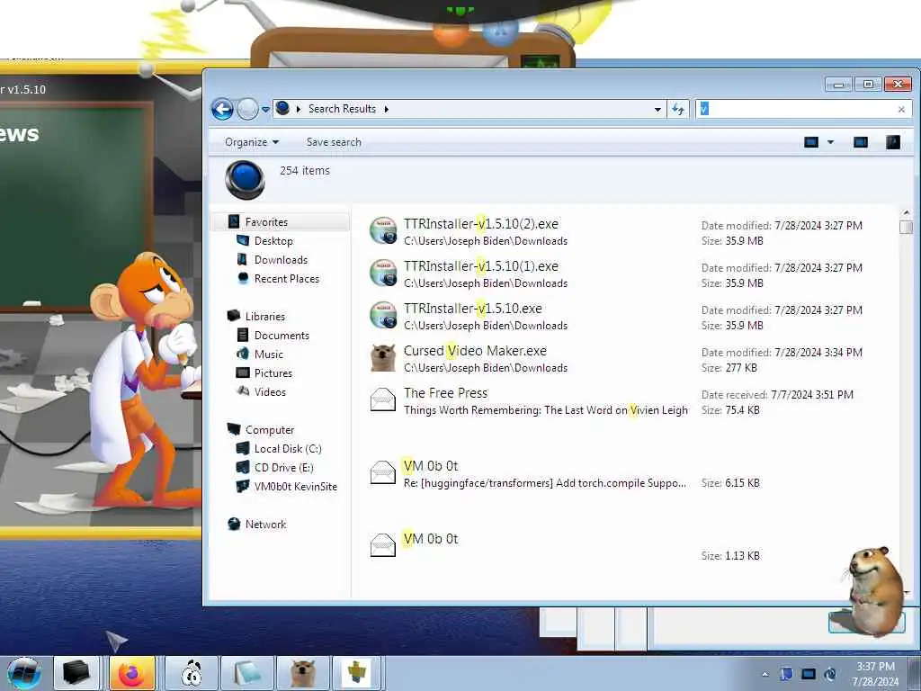The height and width of the screenshot is (691, 921).
Task: Open the Videos library
Action: pos(270,392)
